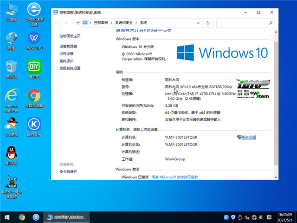Click the muted volume tray icon
This screenshot has height=223, width=297.
click(x=247, y=217)
